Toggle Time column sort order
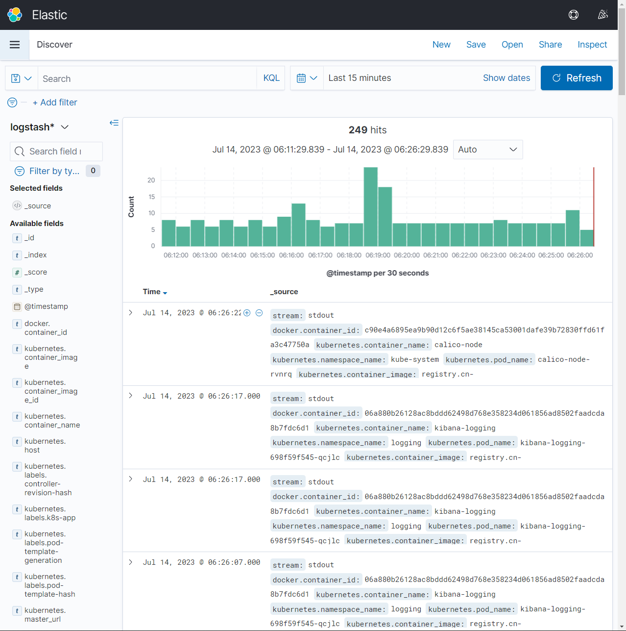626x631 pixels. [155, 292]
